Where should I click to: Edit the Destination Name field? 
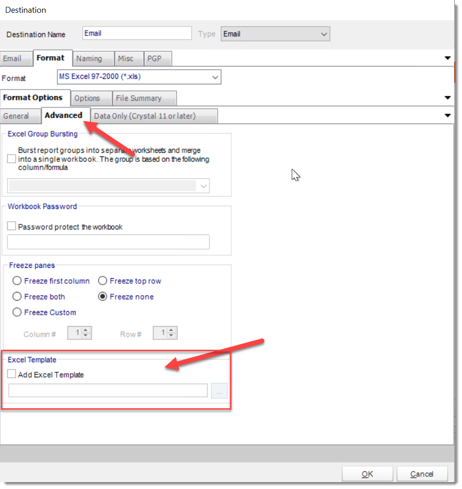pyautogui.click(x=136, y=33)
